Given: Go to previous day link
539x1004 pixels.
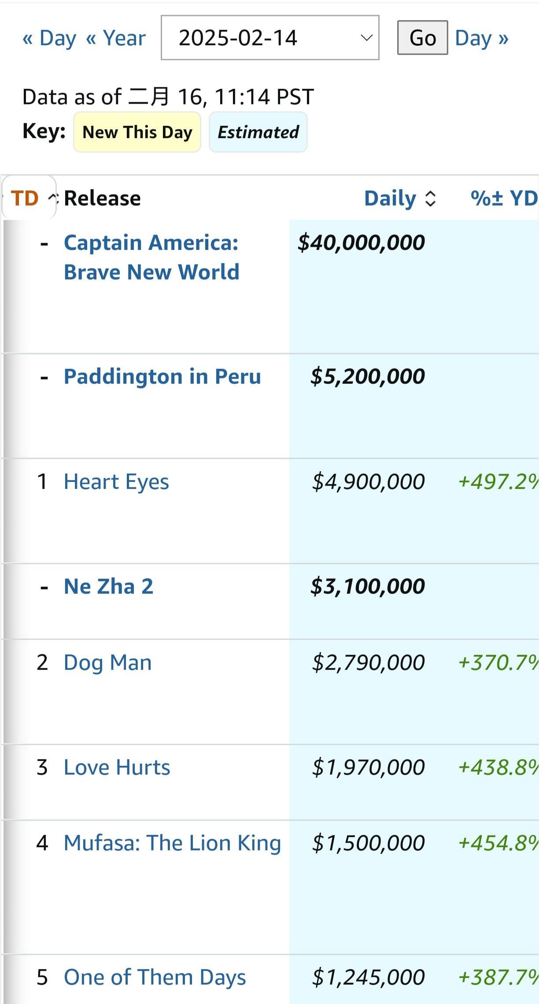Looking at the screenshot, I should click(49, 38).
